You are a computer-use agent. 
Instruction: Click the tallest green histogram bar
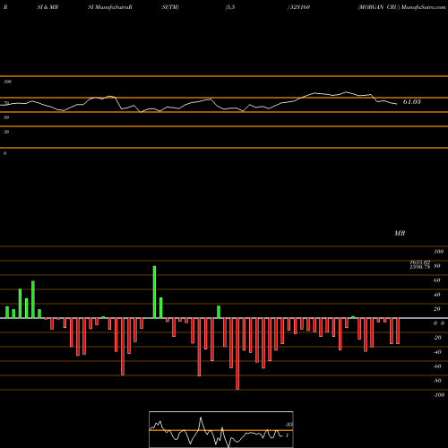click(154, 292)
